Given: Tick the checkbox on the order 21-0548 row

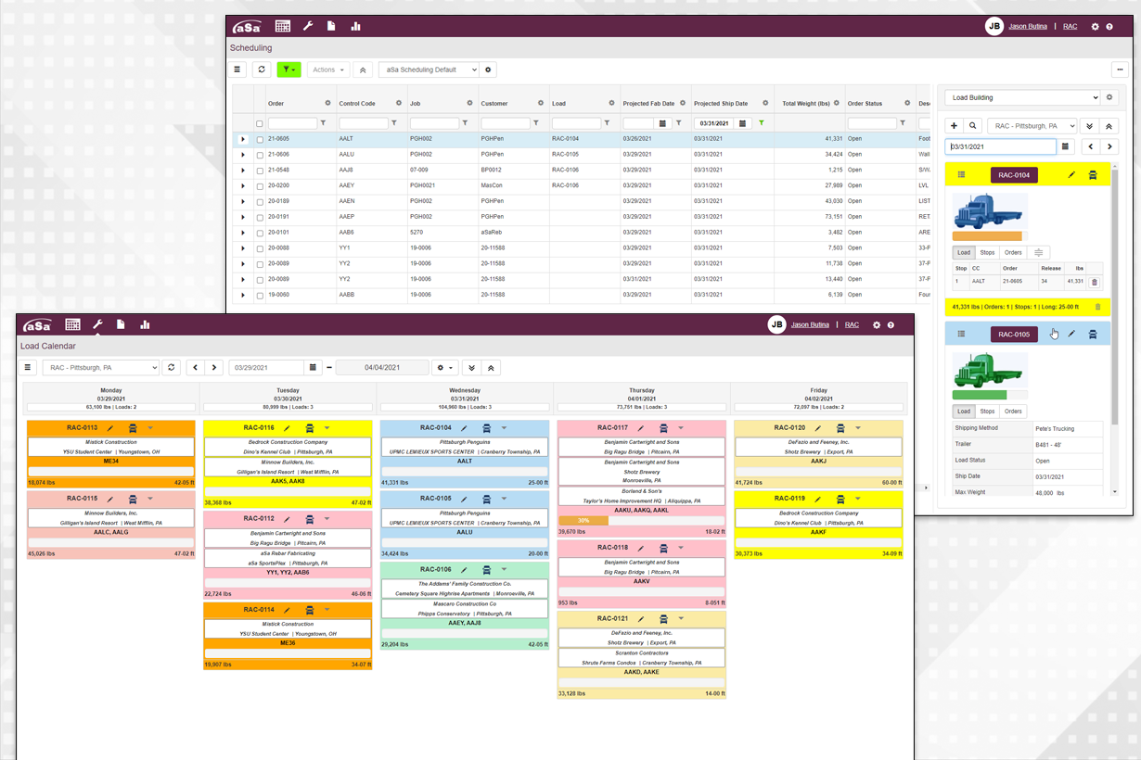Looking at the screenshot, I should [260, 171].
